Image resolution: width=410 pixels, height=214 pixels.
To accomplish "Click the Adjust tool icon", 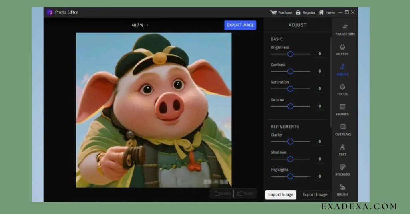I will [x=342, y=69].
